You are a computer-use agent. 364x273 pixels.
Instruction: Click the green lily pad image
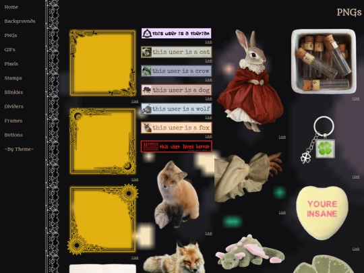(324, 264)
